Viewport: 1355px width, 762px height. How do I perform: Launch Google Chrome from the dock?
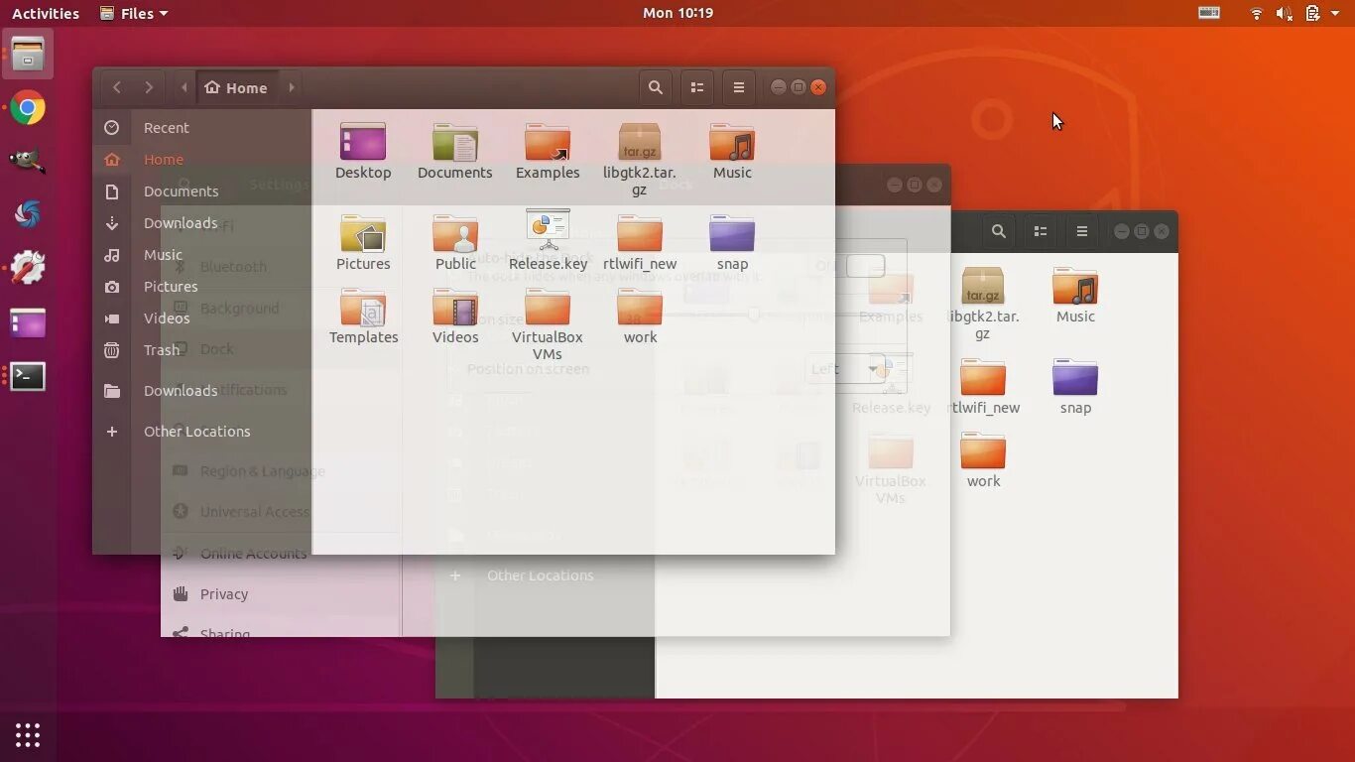(x=28, y=108)
